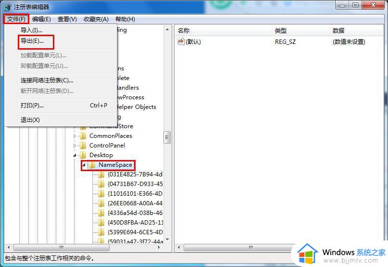Click tree pane vertical scrollbar thumb
The image size is (388, 267).
167,137
